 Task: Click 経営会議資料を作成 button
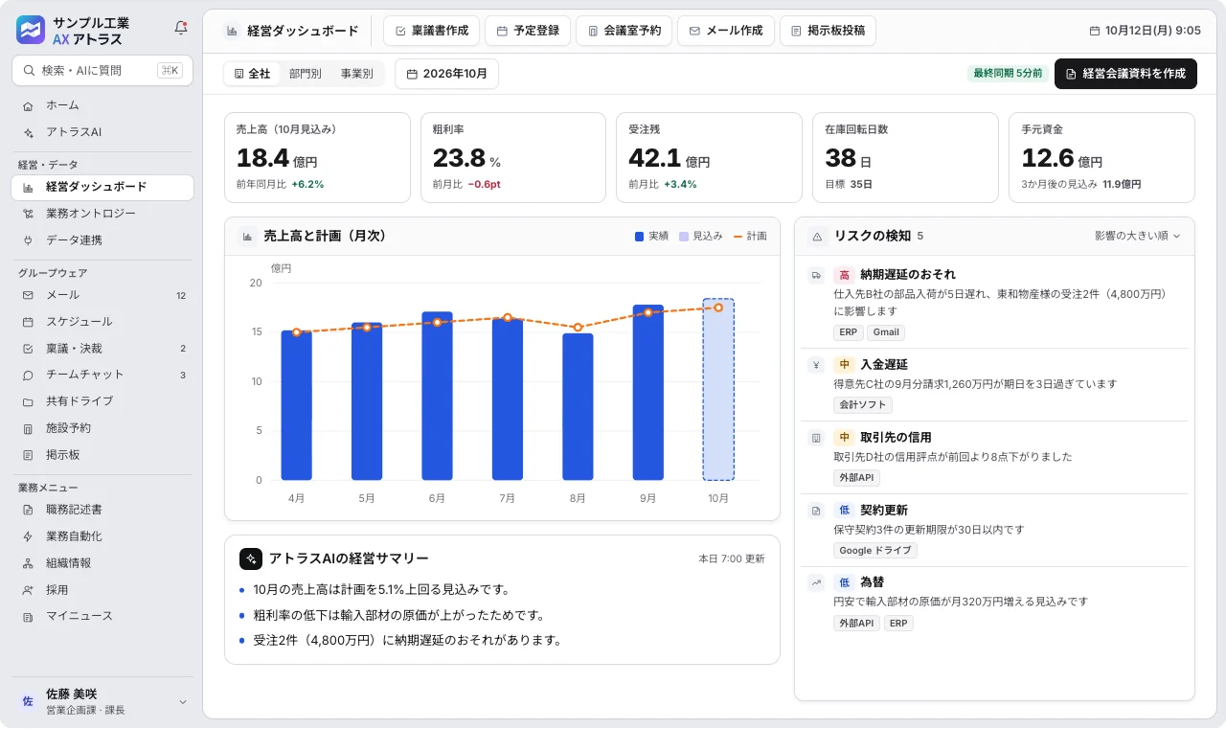[1125, 74]
